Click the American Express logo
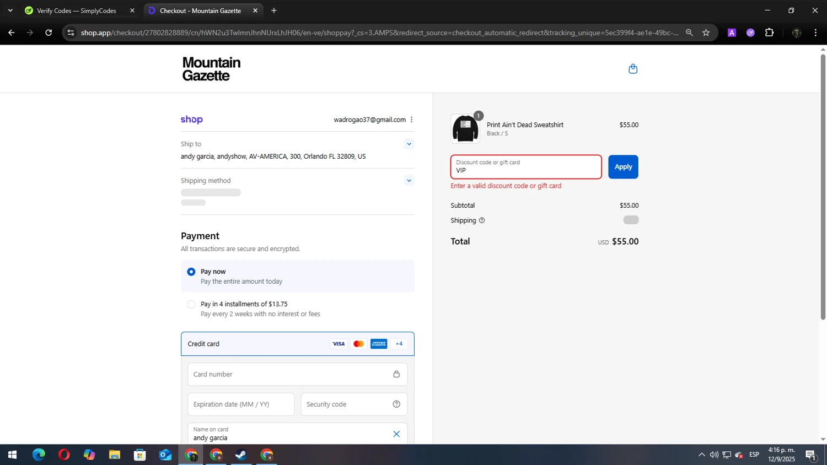Image resolution: width=827 pixels, height=465 pixels. 379,344
